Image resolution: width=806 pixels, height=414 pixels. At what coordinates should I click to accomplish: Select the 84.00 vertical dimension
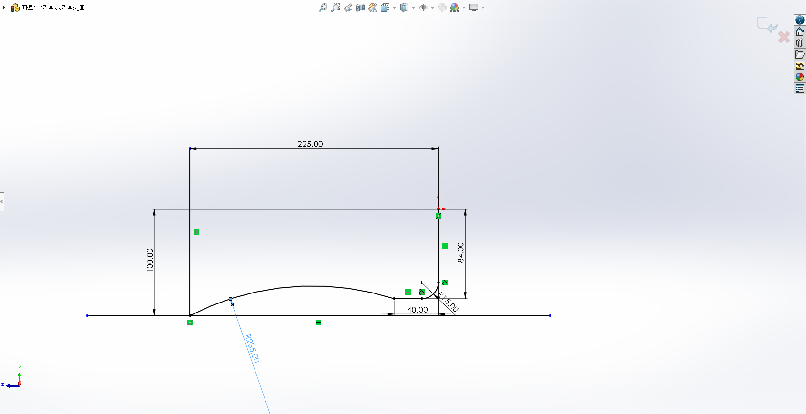click(x=460, y=252)
